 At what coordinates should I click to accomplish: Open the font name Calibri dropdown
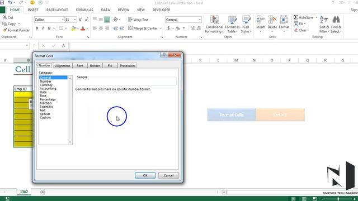(x=63, y=20)
